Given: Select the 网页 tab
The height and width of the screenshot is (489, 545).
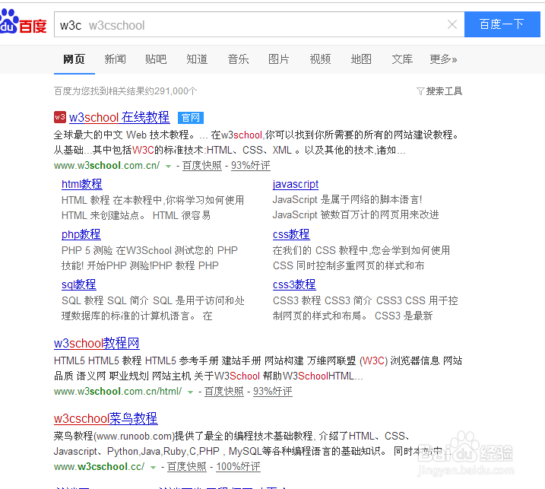Looking at the screenshot, I should [74, 59].
